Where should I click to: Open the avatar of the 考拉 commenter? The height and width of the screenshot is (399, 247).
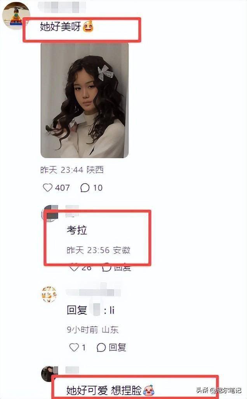coord(50,213)
